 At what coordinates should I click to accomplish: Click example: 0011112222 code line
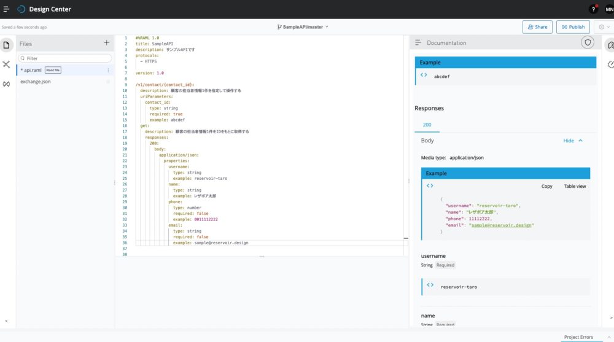click(x=195, y=219)
